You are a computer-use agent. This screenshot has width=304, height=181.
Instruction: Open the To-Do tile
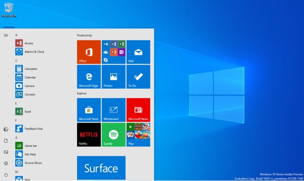138,77
